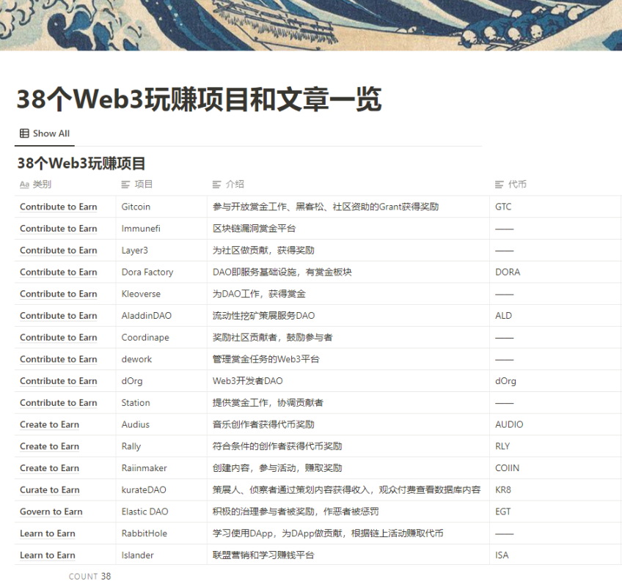Click the Aa icon in 类别 column header

click(24, 185)
